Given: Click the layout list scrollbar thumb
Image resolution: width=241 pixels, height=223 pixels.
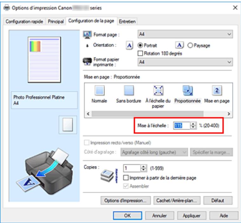Looking at the screenshot, I should coord(148,114).
